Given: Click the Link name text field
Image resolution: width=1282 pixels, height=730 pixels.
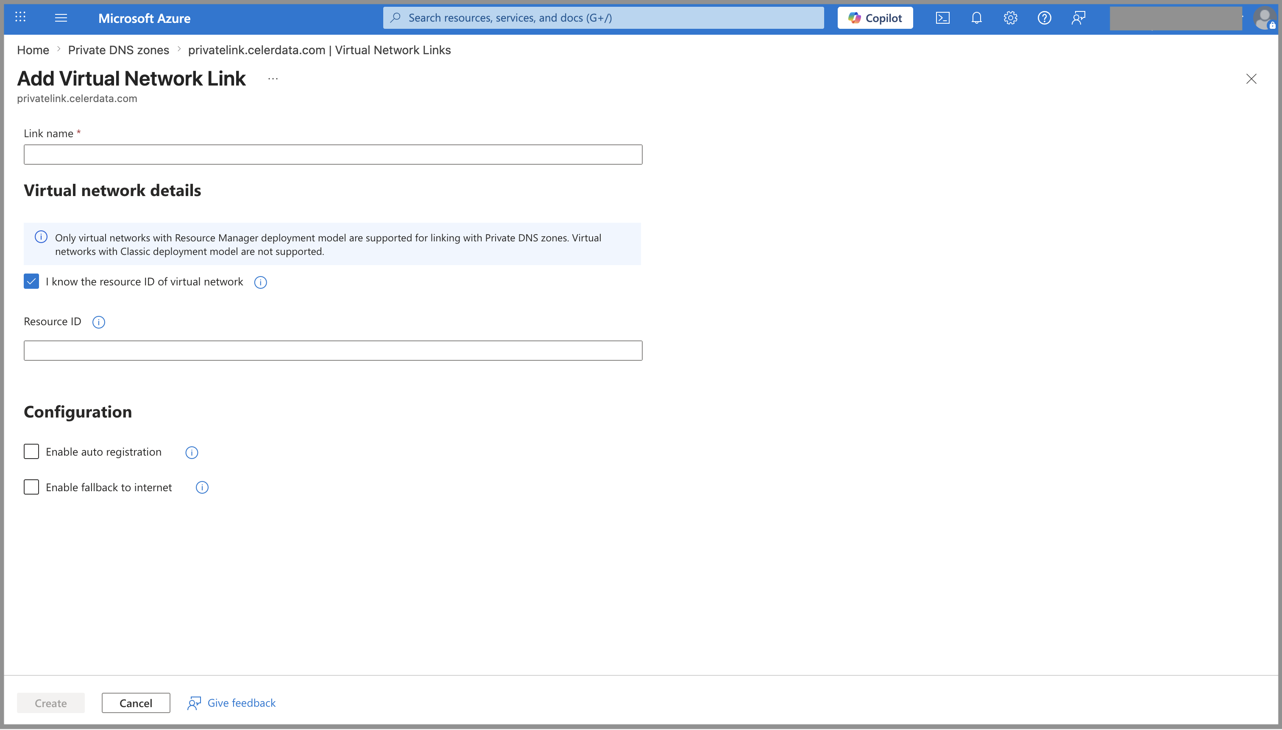Looking at the screenshot, I should [x=333, y=155].
